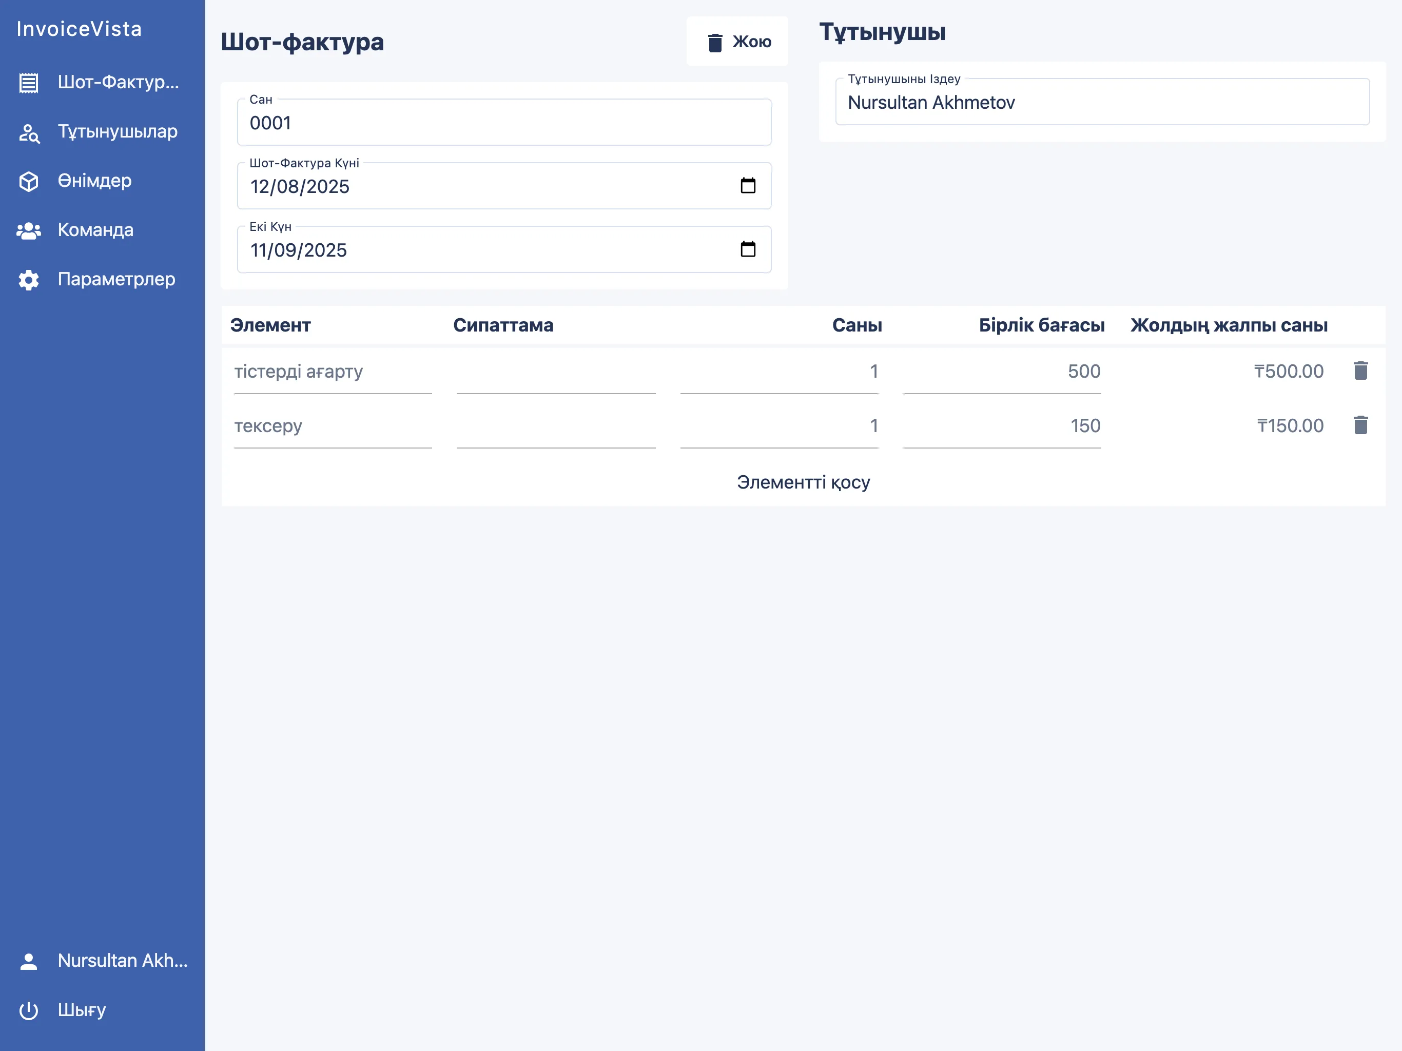
Task: Click description field of тексеру row
Action: (x=556, y=426)
